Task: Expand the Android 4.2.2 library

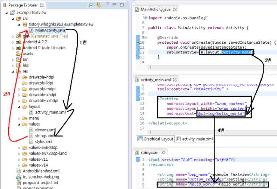Action: tap(13, 42)
